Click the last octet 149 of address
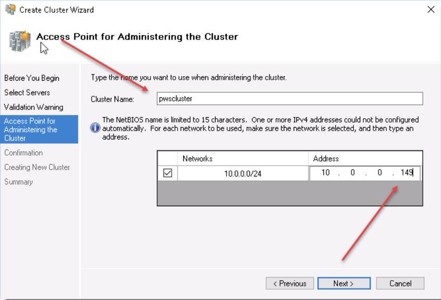 407,172
